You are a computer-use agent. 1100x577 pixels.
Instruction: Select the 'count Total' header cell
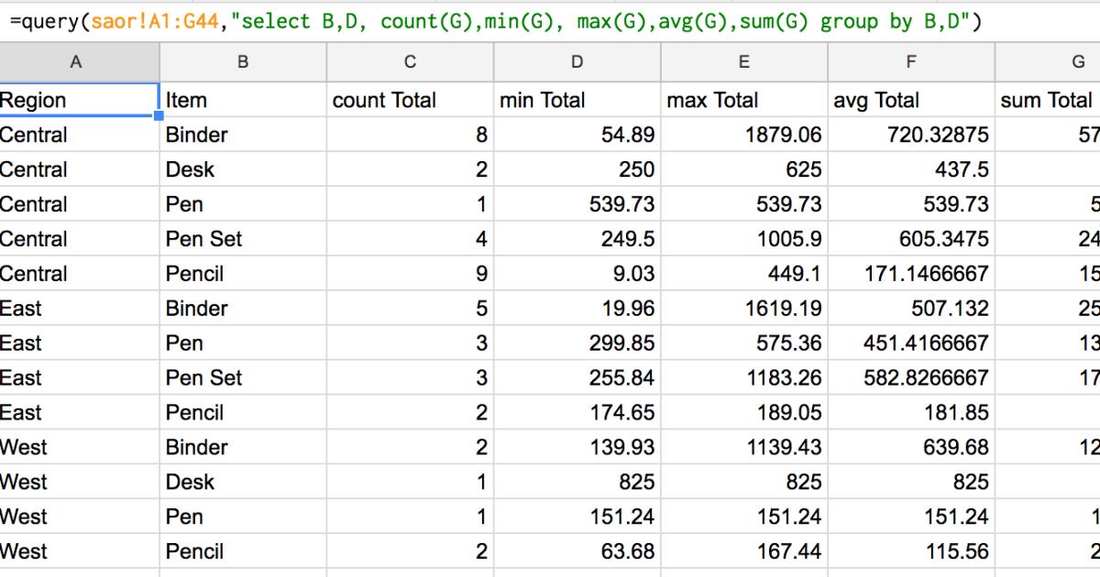pyautogui.click(x=410, y=100)
